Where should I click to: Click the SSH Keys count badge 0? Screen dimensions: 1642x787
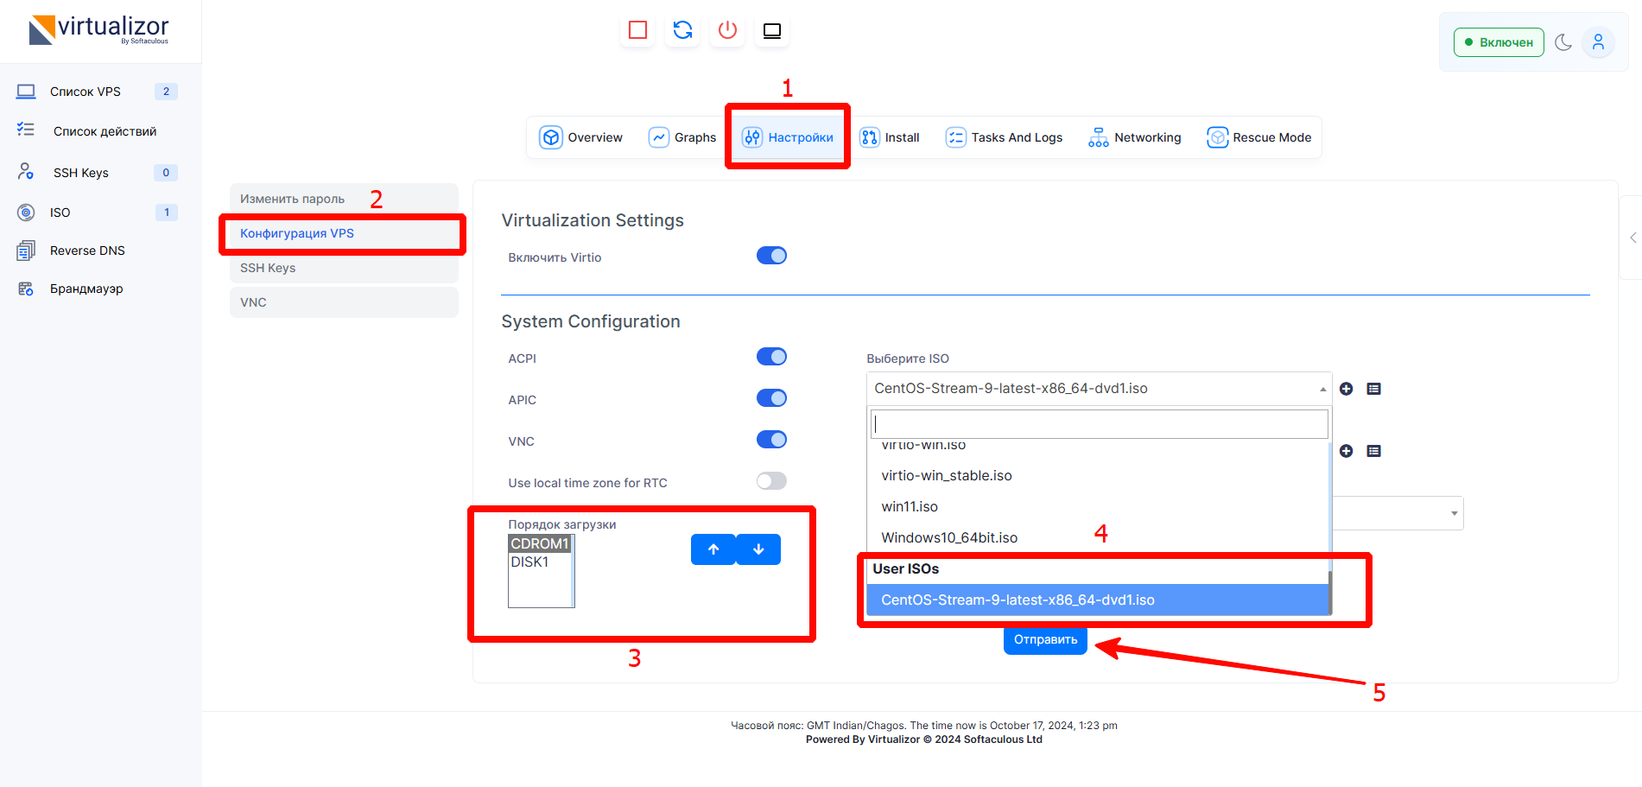click(x=166, y=173)
